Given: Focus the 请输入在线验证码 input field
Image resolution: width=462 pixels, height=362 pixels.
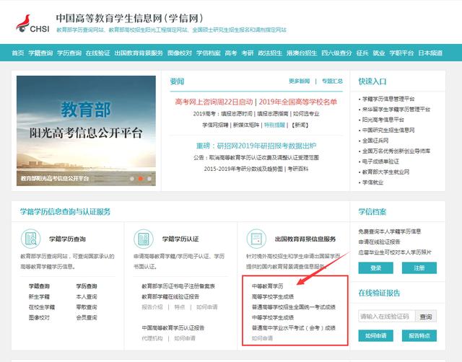Looking at the screenshot, I should (387, 317).
